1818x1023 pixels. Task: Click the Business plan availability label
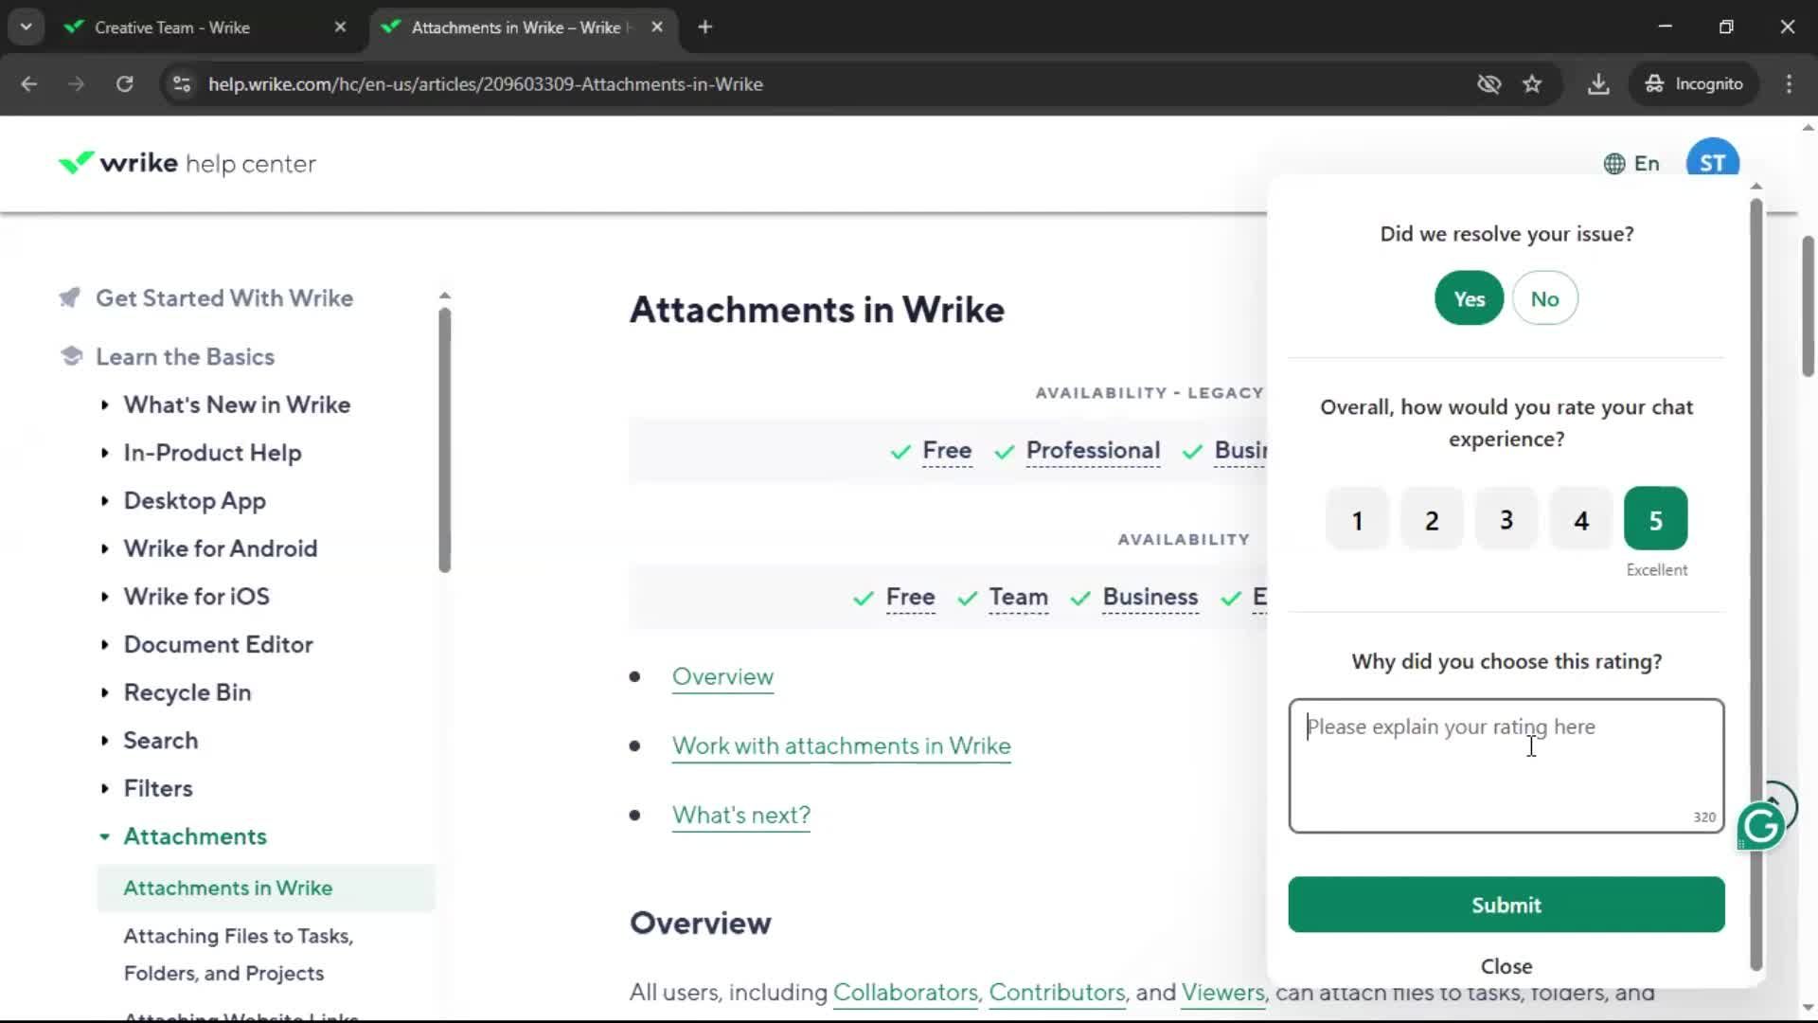(1150, 597)
